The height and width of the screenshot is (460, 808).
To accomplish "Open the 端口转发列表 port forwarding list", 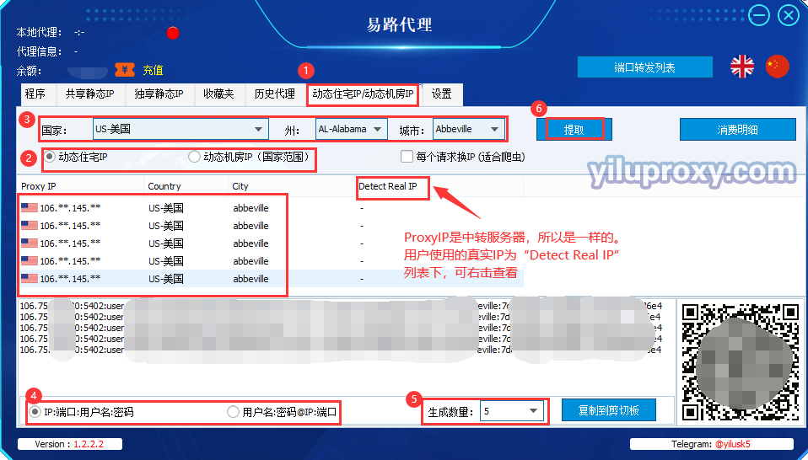I will point(644,67).
